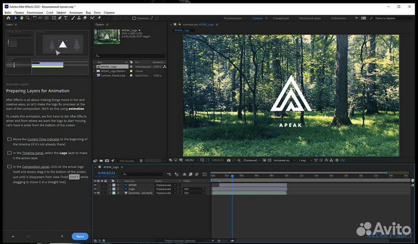Select the Selection arrow tool

(x=15, y=18)
